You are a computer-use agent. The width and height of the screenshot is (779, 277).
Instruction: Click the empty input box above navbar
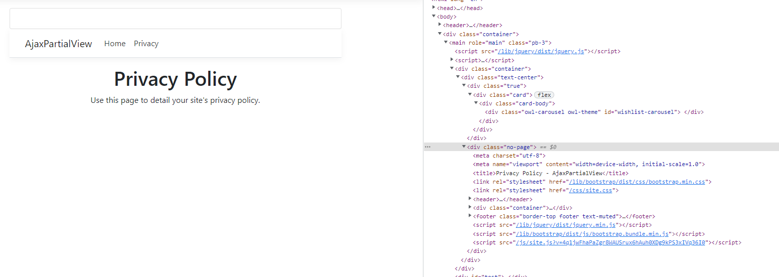click(176, 19)
